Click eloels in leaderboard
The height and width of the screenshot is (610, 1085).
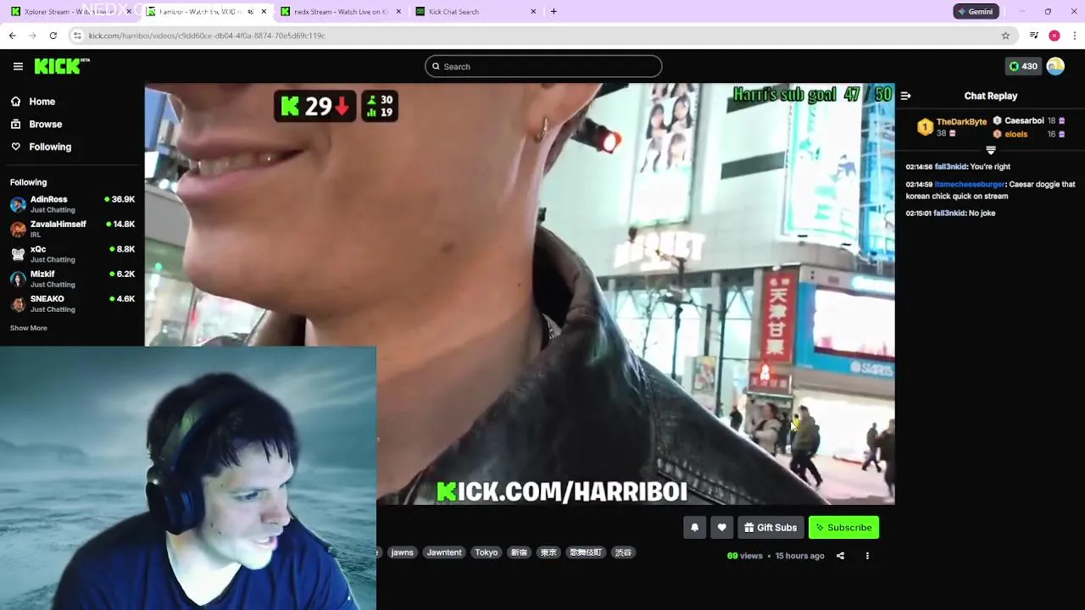click(1015, 134)
